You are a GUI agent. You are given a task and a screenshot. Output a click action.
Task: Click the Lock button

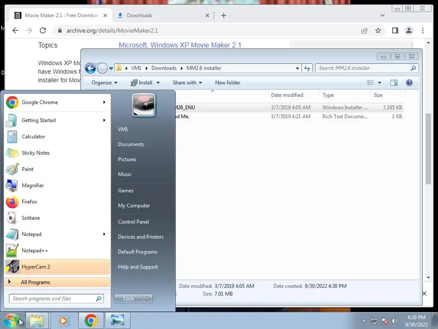point(128,299)
